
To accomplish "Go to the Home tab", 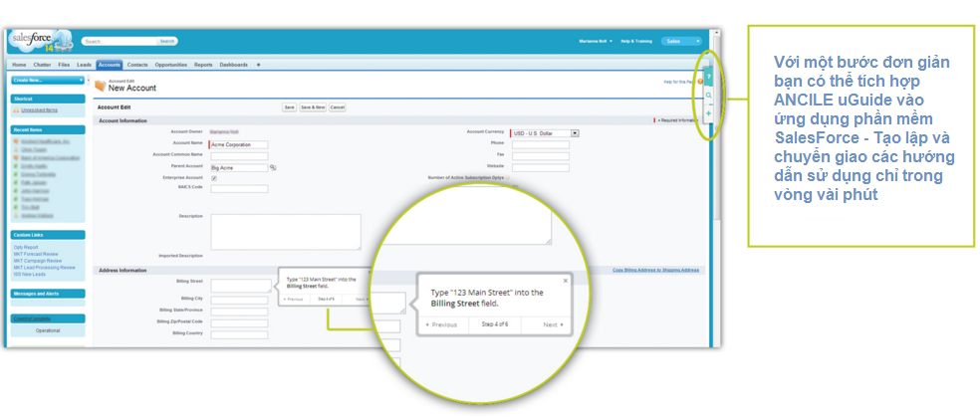I will (x=19, y=65).
